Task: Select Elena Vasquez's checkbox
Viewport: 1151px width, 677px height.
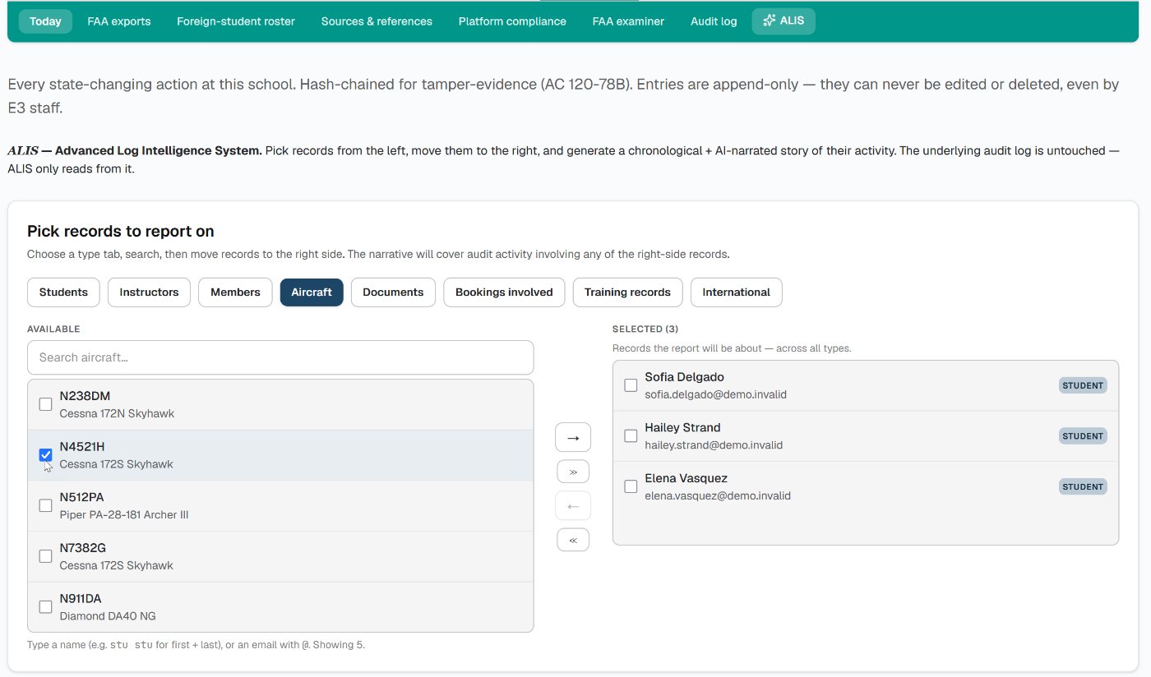Action: click(x=631, y=486)
